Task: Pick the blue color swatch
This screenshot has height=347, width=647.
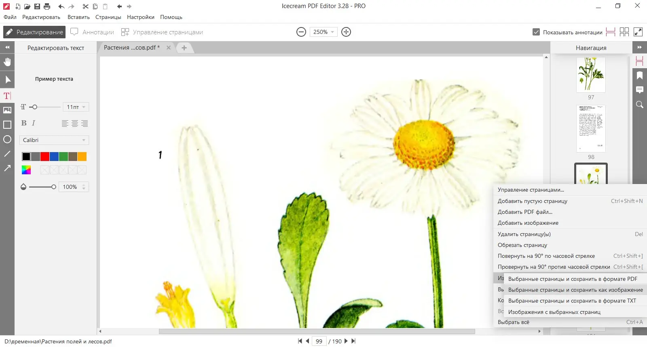Action: pyautogui.click(x=54, y=157)
